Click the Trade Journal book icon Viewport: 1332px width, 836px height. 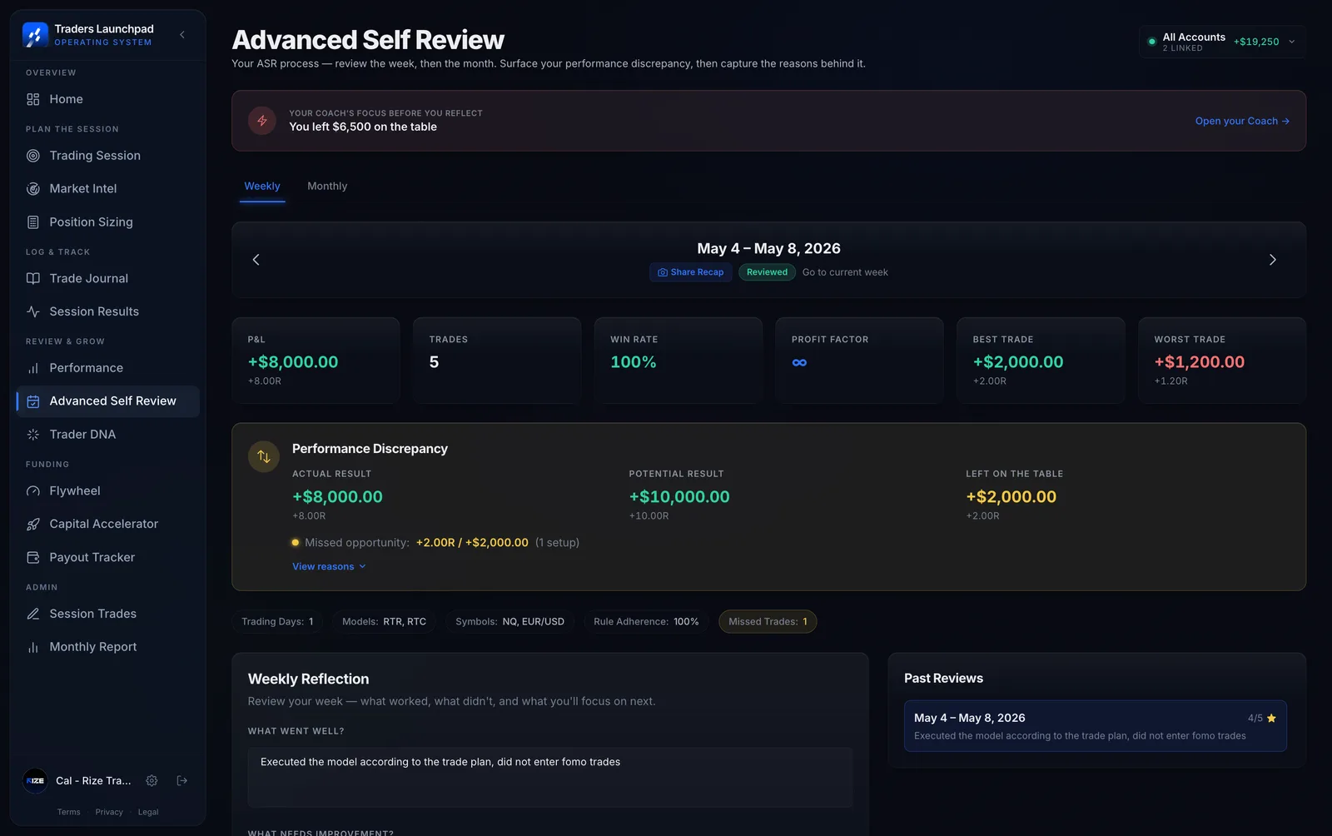[33, 278]
